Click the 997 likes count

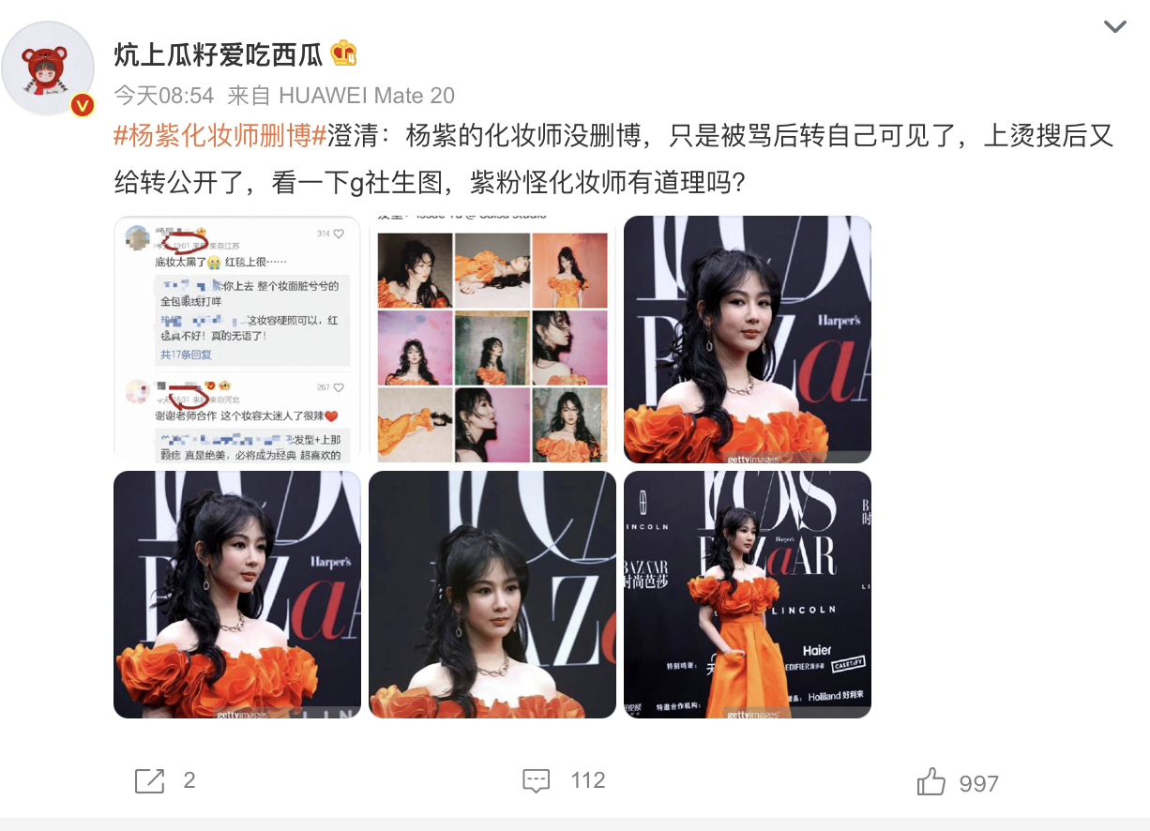pyautogui.click(x=978, y=783)
